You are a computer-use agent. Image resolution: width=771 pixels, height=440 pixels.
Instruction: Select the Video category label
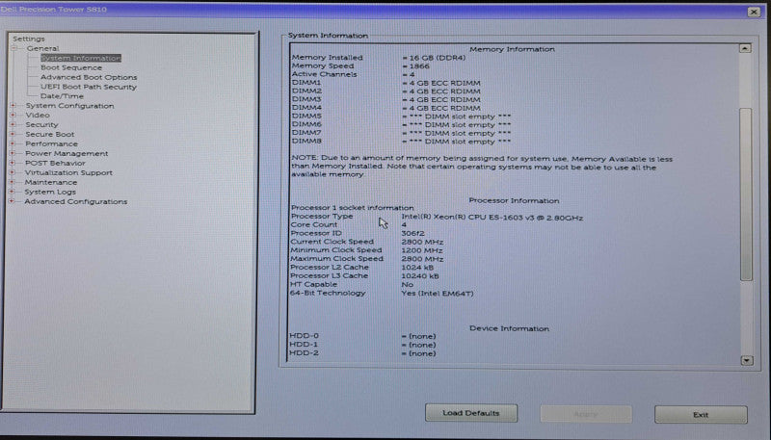point(38,115)
